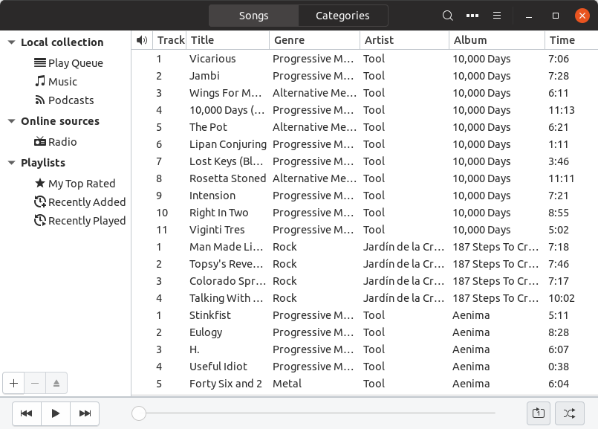Click the Play button
The image size is (598, 429).
(56, 413)
